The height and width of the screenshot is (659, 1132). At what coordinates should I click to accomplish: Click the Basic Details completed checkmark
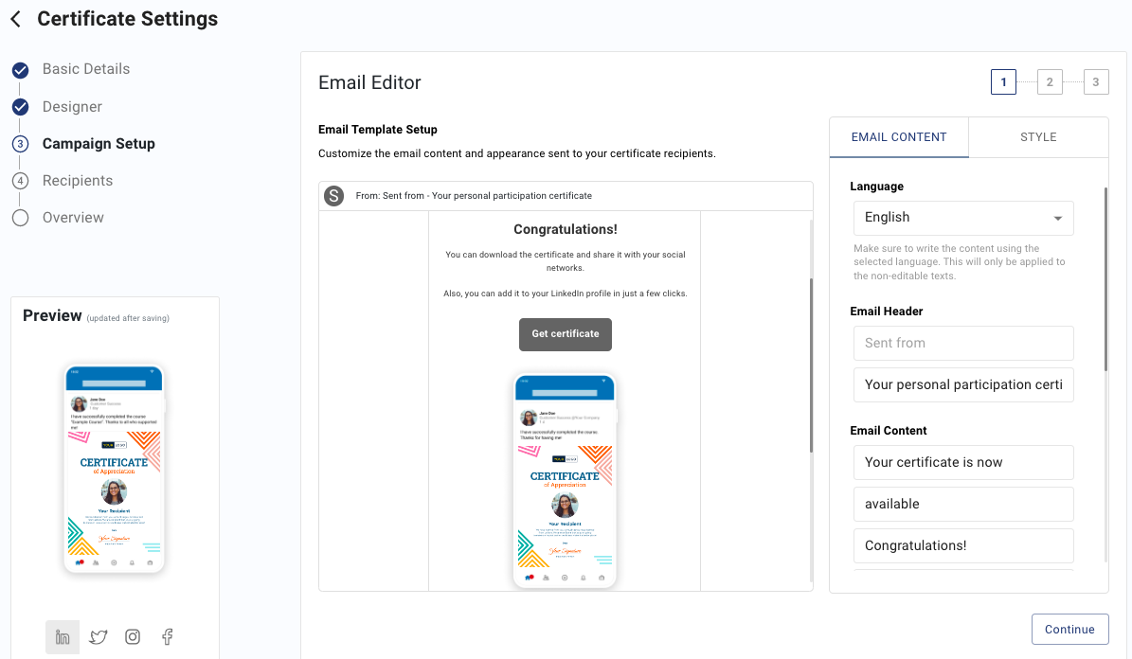pyautogui.click(x=20, y=70)
